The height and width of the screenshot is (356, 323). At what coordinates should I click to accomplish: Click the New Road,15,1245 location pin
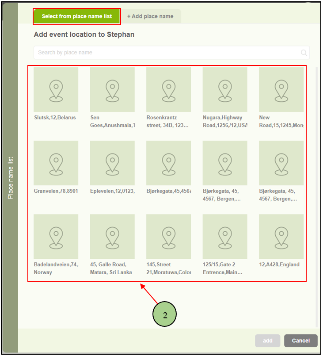(x=281, y=89)
